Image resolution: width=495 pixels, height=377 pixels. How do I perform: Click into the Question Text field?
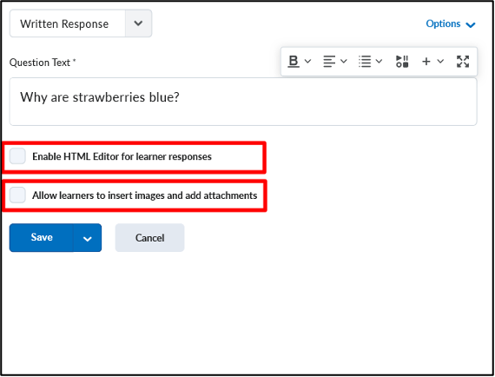[x=243, y=102]
